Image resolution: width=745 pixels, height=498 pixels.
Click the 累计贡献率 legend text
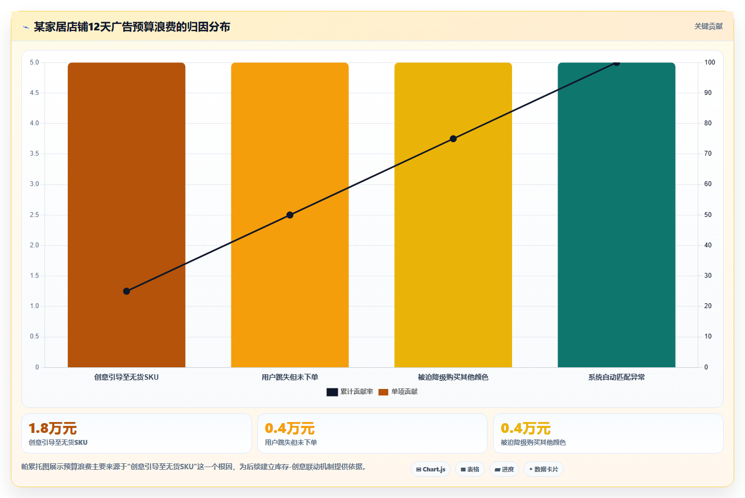point(357,392)
